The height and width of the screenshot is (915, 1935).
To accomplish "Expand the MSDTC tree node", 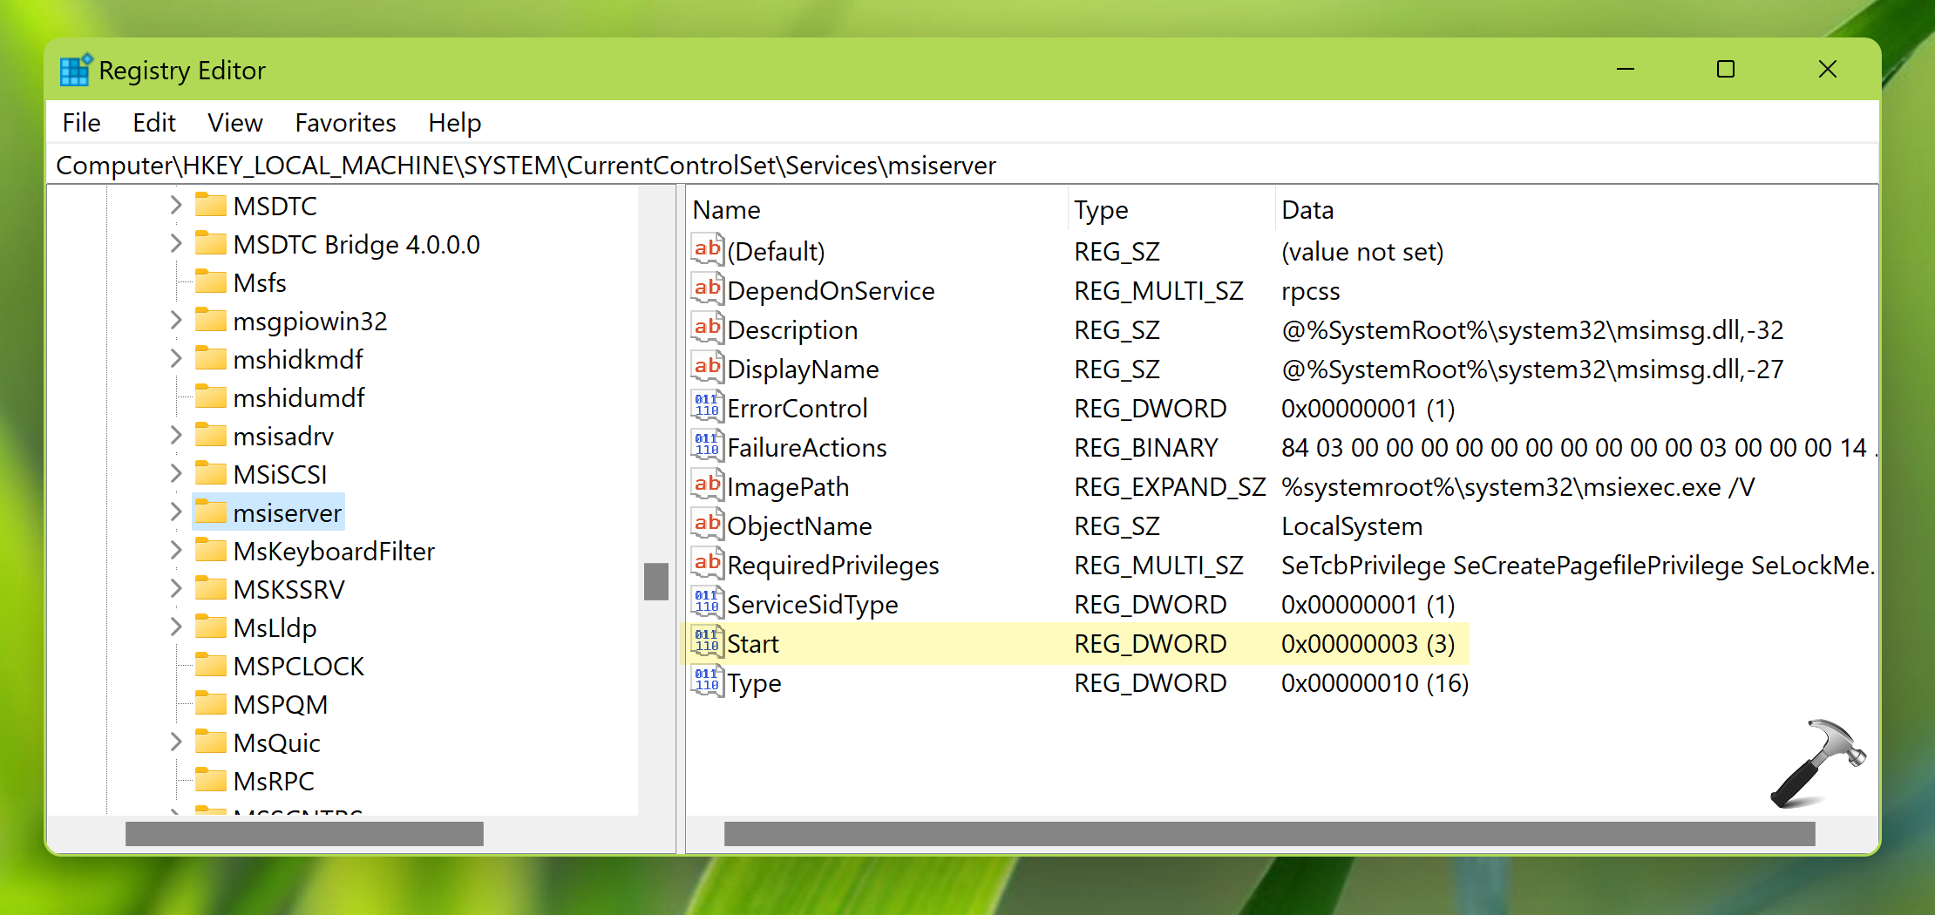I will point(176,206).
